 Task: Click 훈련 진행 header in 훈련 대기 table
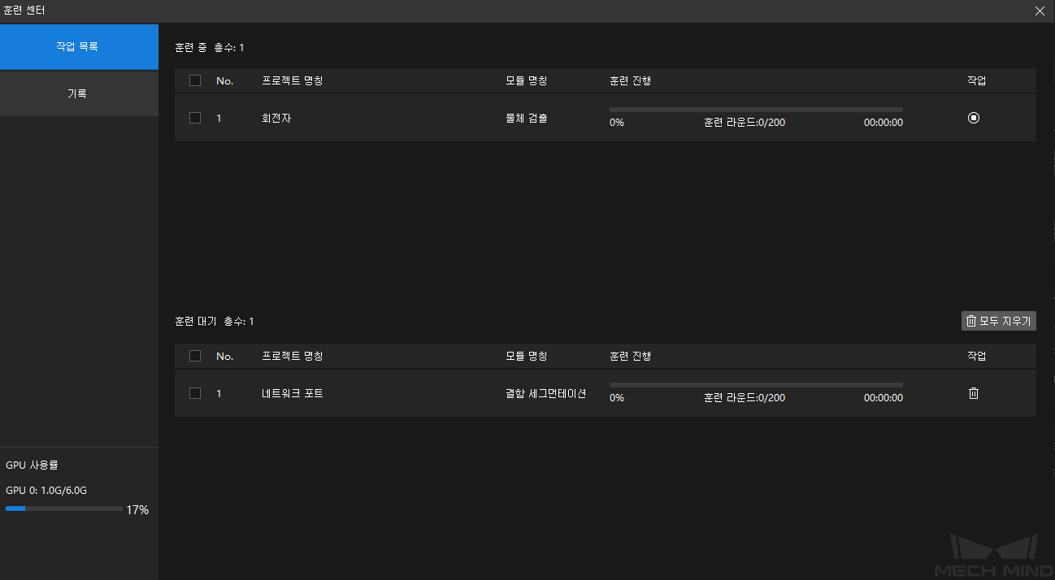pos(630,356)
